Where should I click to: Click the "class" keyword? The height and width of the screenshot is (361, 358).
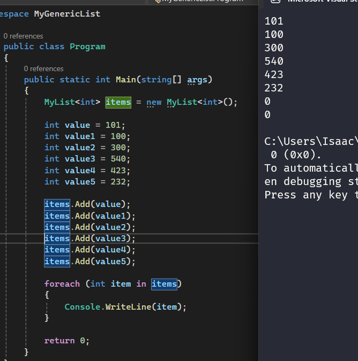[x=51, y=47]
